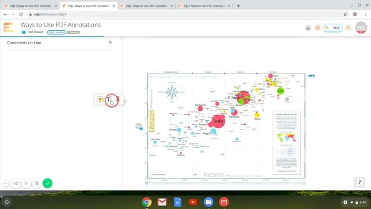Open a new browser tab
Viewport: 371px width, 209px height.
coord(238,6)
